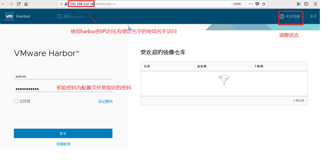The height and width of the screenshot is (161, 321).
Task: Sort by the 名称 column header
Action: (147, 66)
